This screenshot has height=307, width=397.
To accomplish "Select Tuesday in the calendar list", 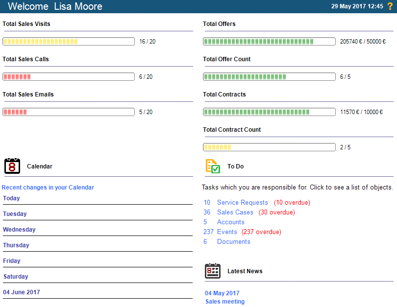I will [x=15, y=213].
